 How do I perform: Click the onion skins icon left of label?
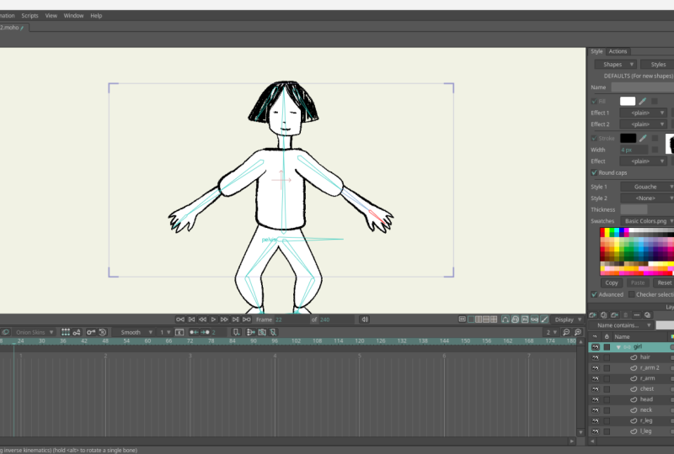tap(6, 332)
